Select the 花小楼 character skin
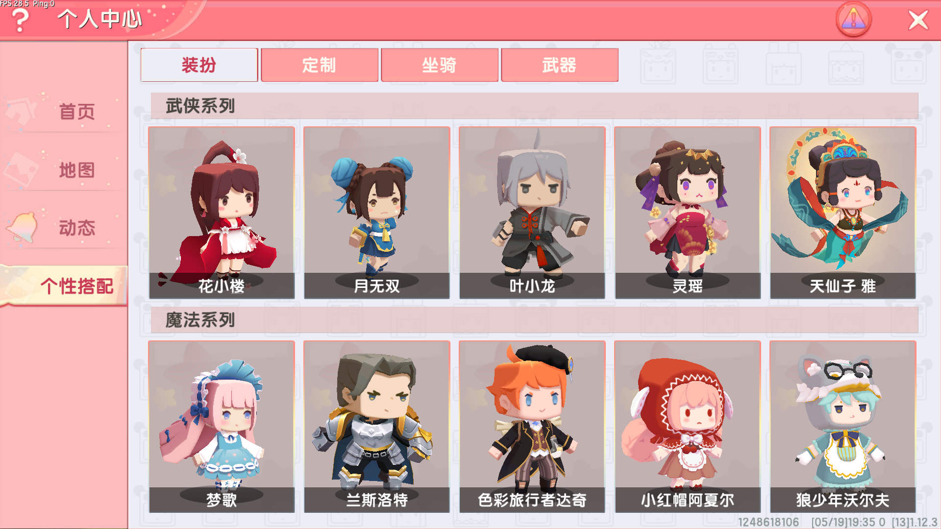This screenshot has height=529, width=941. coord(222,213)
